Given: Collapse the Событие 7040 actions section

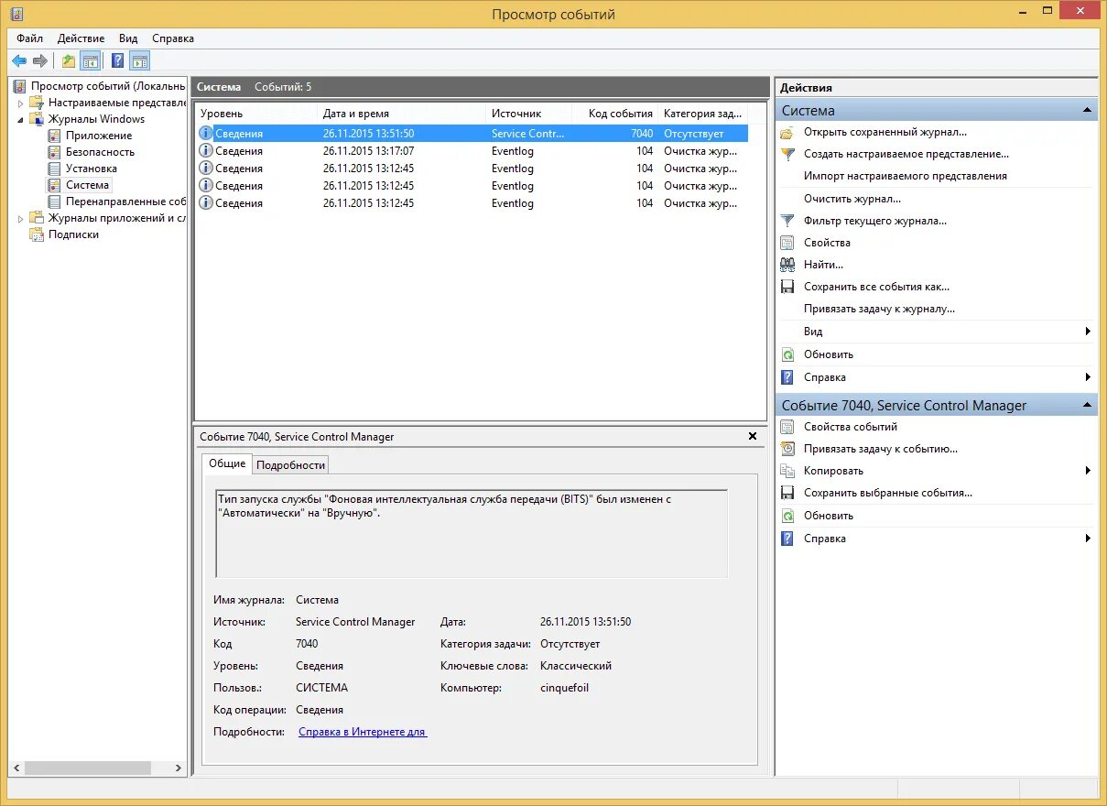Looking at the screenshot, I should tap(1087, 405).
